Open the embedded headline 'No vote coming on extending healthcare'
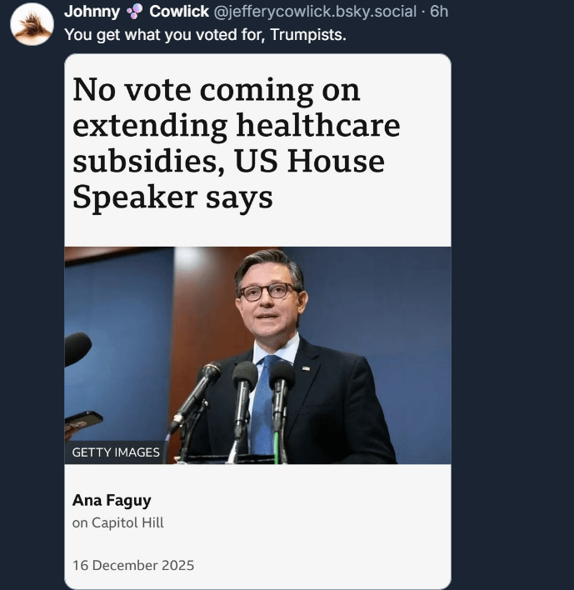Image resolution: width=574 pixels, height=590 pixels. click(237, 108)
